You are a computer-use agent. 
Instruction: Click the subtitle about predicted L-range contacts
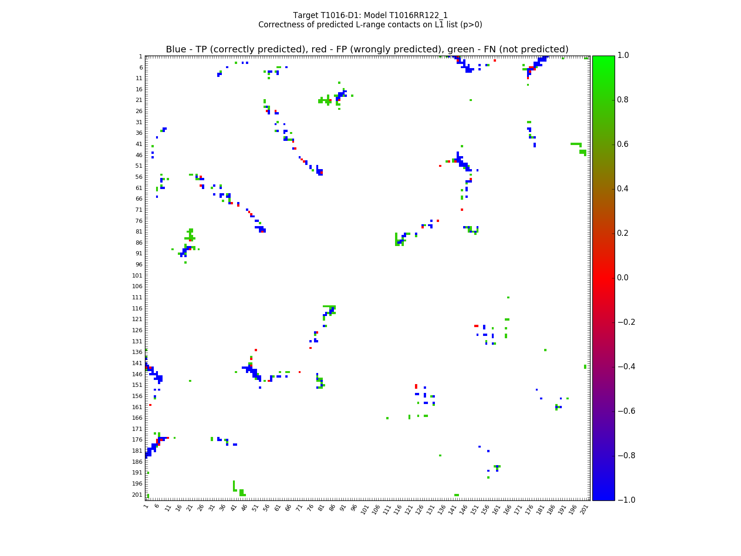(370, 25)
